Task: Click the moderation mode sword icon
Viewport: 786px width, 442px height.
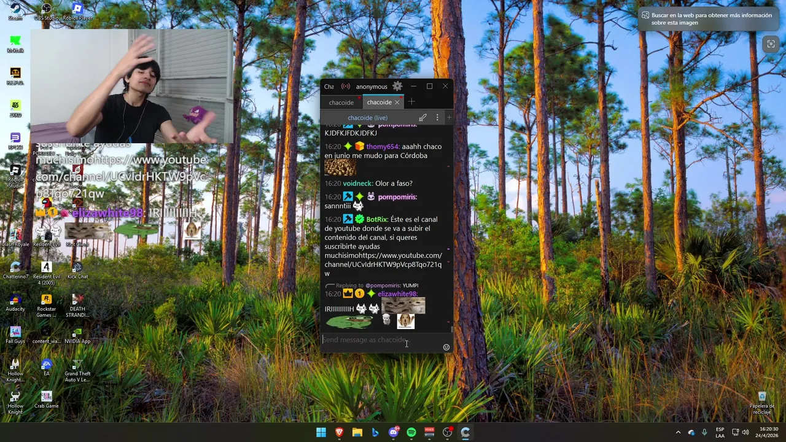Action: click(422, 117)
